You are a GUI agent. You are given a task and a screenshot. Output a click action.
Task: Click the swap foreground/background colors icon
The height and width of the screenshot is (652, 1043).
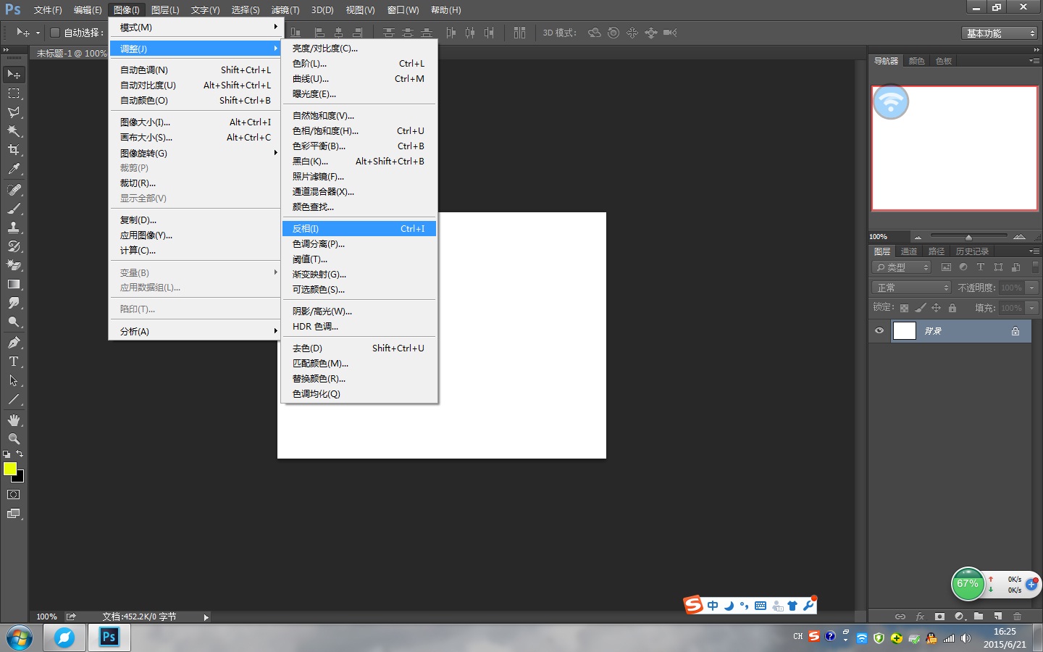(x=20, y=454)
